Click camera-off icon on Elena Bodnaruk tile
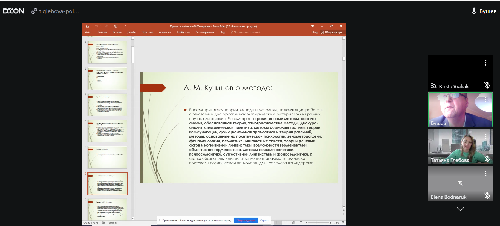This screenshot has width=500, height=226. pos(460,183)
